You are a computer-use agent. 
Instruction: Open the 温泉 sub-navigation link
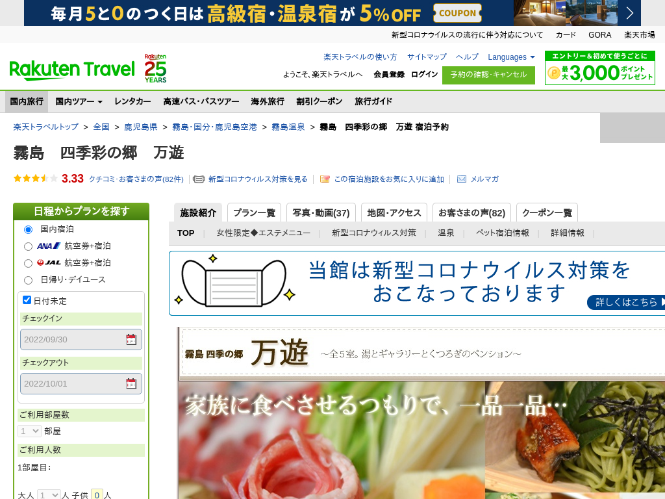click(445, 233)
